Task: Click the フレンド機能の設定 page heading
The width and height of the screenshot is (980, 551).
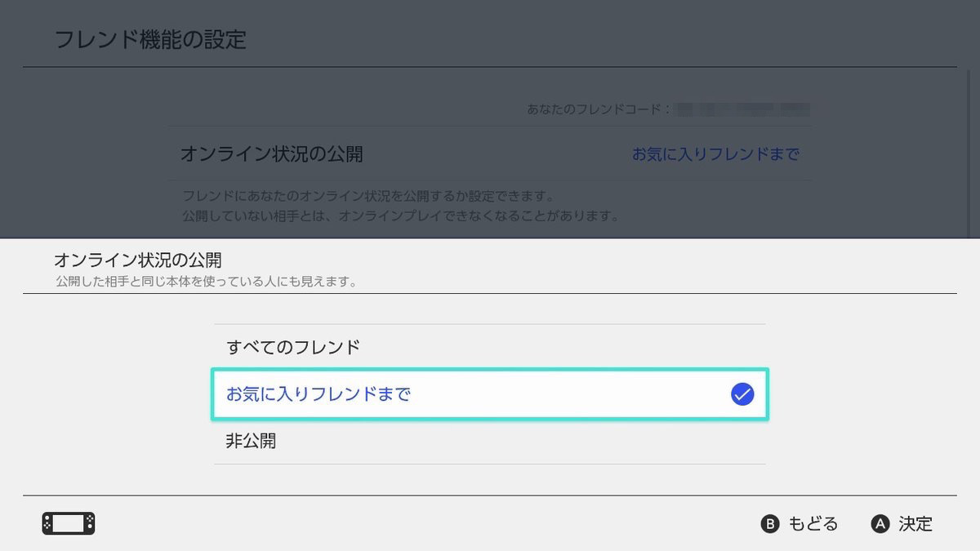Action: [150, 39]
